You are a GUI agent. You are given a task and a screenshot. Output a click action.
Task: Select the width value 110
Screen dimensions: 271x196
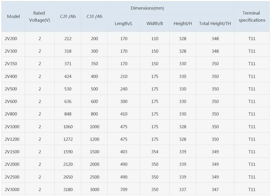[x=155, y=39]
